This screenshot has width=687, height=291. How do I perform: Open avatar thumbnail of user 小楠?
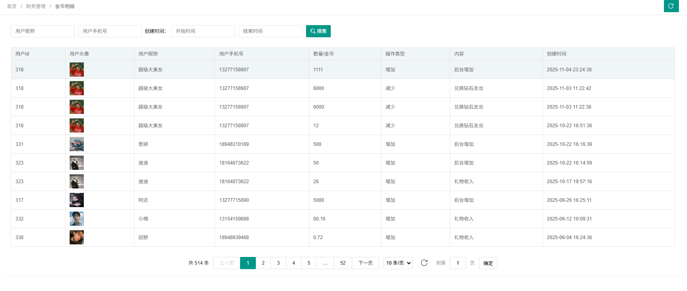(x=77, y=219)
